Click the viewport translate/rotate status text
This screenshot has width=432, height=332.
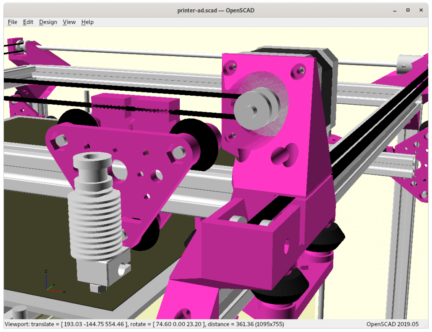tap(144, 324)
